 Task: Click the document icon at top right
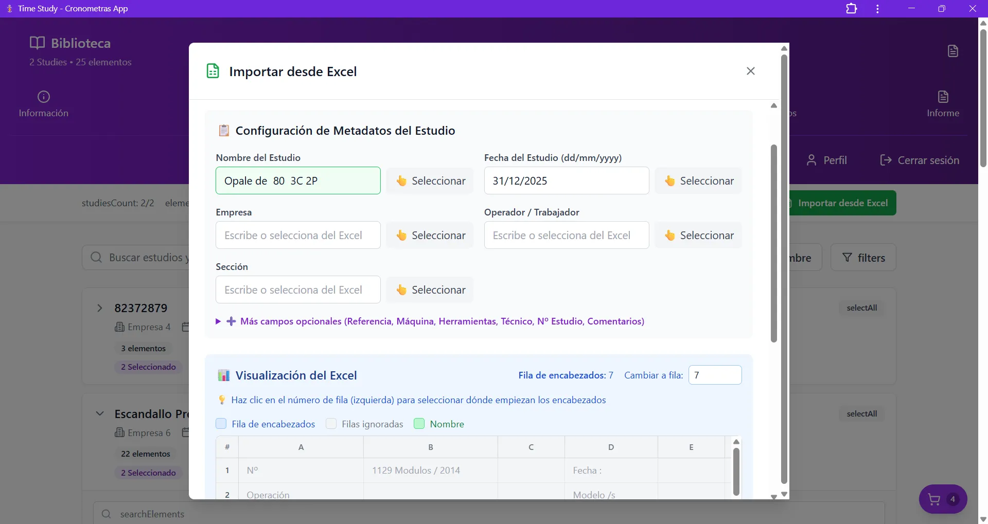pyautogui.click(x=952, y=50)
